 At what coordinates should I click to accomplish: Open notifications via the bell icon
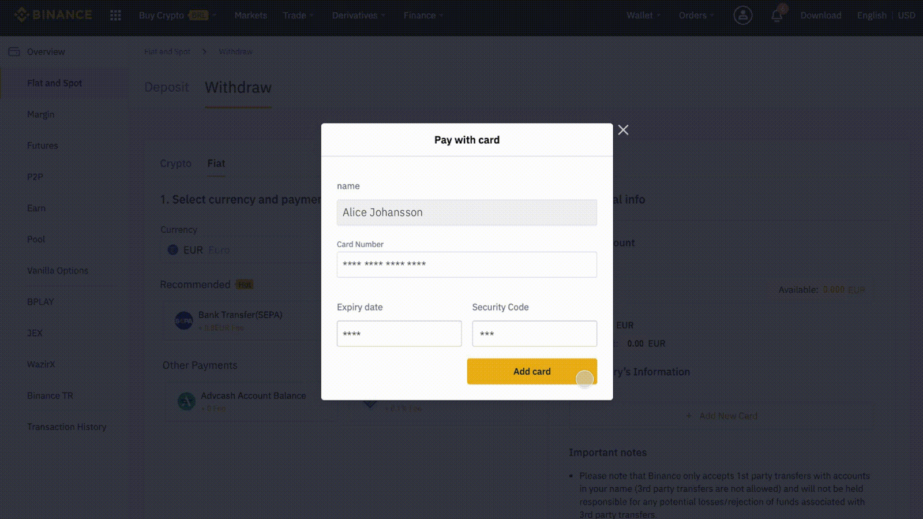coord(776,16)
